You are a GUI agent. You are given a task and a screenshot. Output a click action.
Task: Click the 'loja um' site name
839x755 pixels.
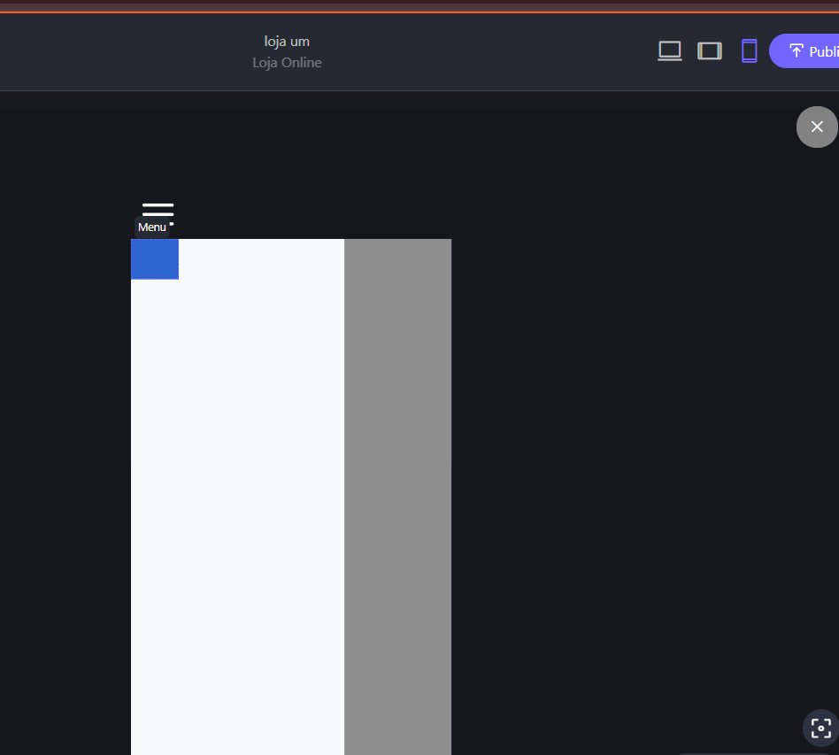[x=287, y=41]
